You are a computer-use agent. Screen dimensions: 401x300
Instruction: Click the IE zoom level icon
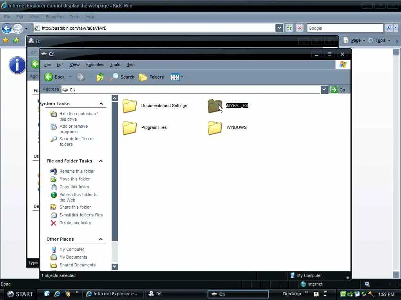[367, 284]
